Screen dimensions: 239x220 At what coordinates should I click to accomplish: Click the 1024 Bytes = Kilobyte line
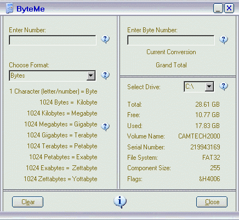[x=69, y=102]
